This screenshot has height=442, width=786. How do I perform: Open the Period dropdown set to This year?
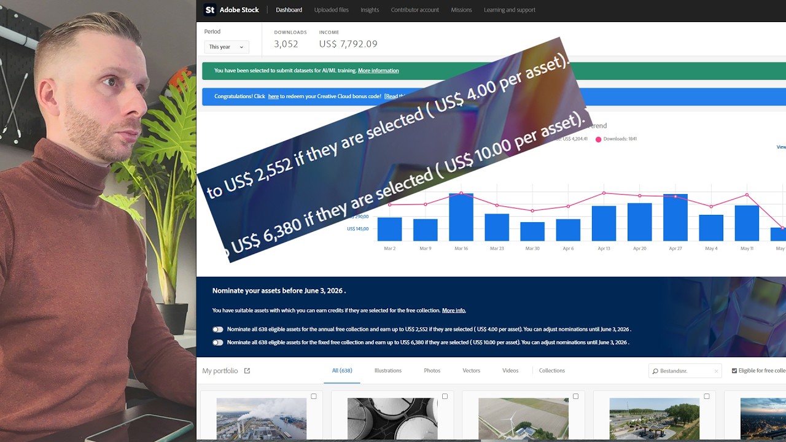(x=227, y=47)
